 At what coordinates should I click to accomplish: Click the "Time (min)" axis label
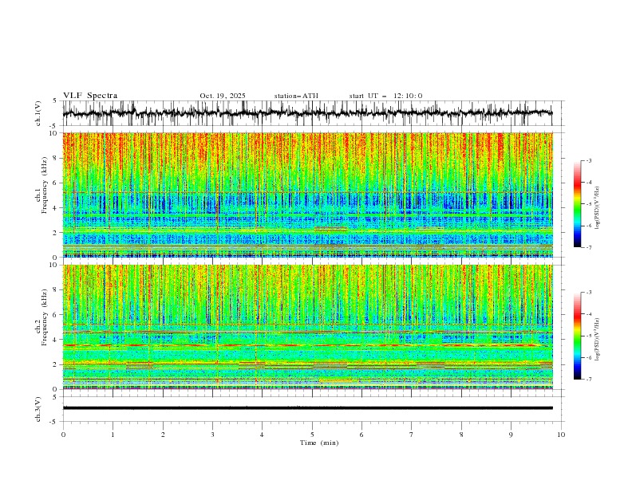[x=319, y=443]
